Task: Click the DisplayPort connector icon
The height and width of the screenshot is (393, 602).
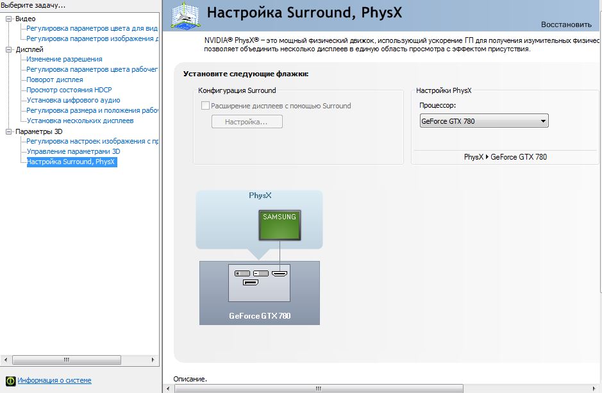Action: [x=250, y=283]
